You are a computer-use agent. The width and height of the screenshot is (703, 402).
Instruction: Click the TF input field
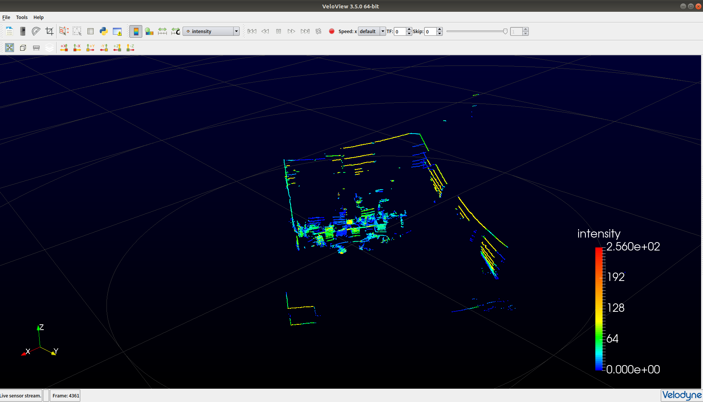tap(400, 31)
